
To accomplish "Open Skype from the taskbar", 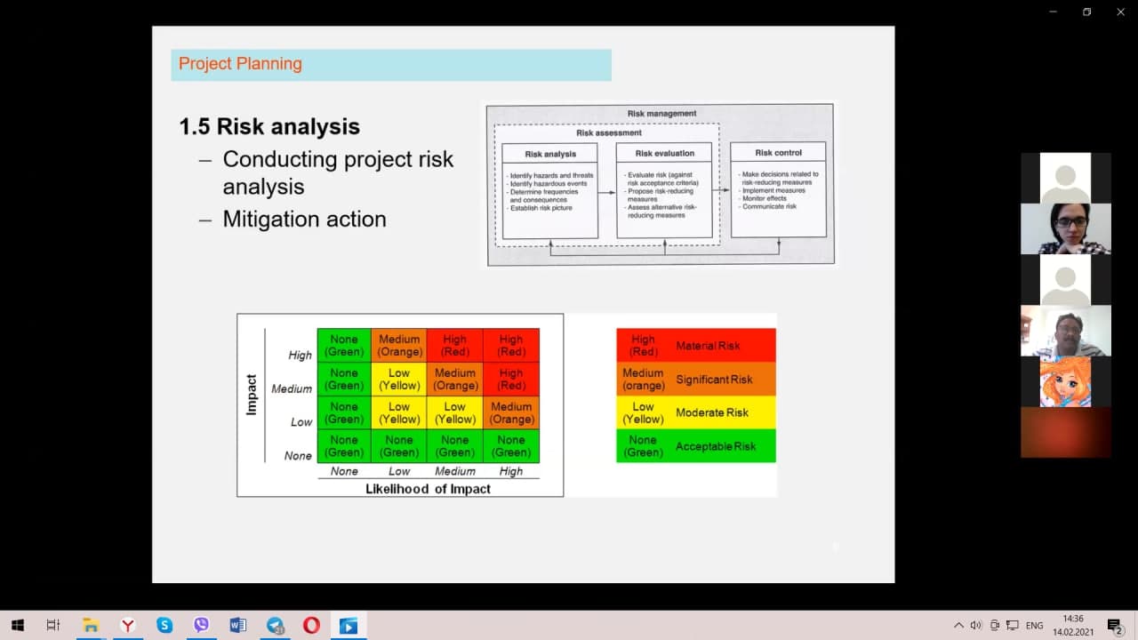I will 164,626.
